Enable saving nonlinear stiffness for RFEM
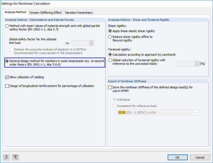The width and height of the screenshot is (213, 163). [x=110, y=88]
